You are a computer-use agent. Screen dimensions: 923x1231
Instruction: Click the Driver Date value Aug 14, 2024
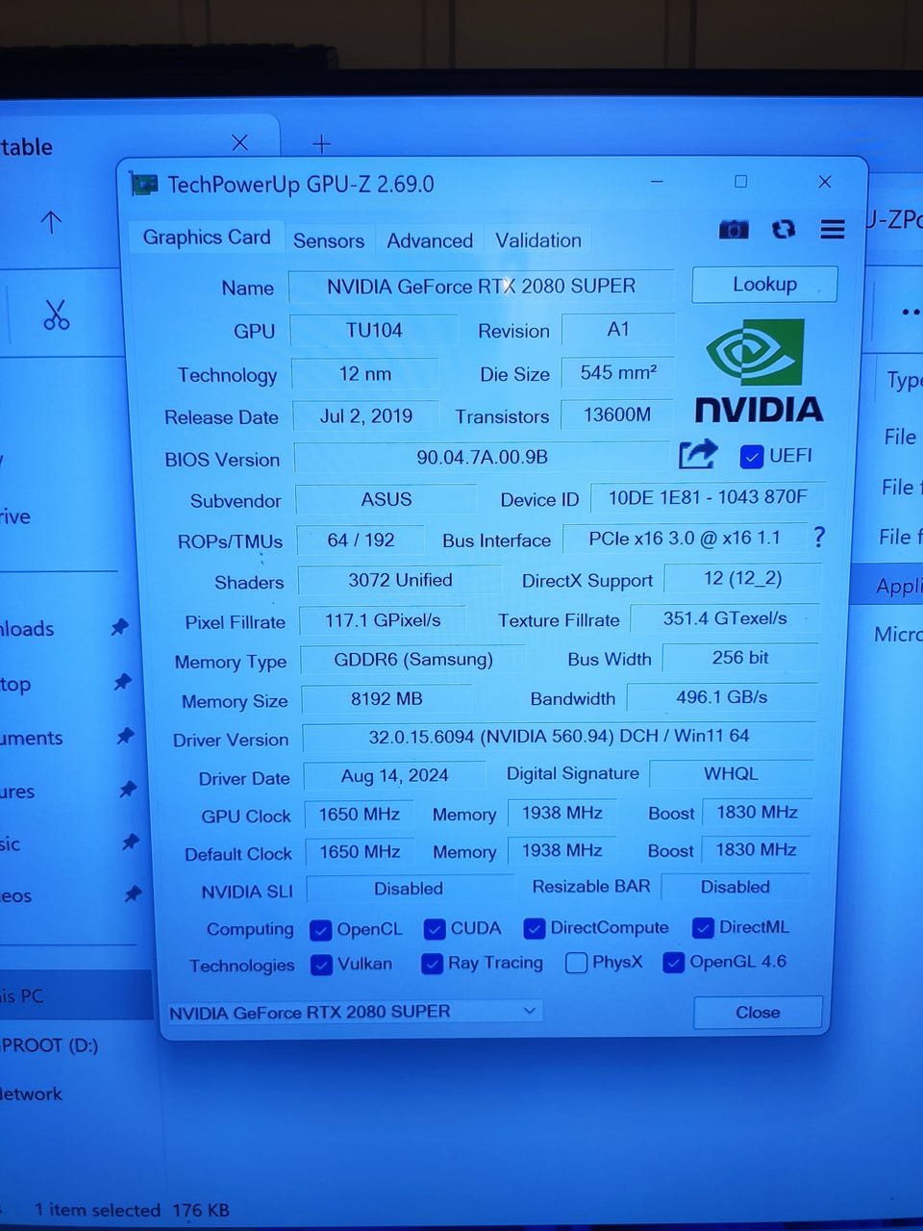(394, 776)
